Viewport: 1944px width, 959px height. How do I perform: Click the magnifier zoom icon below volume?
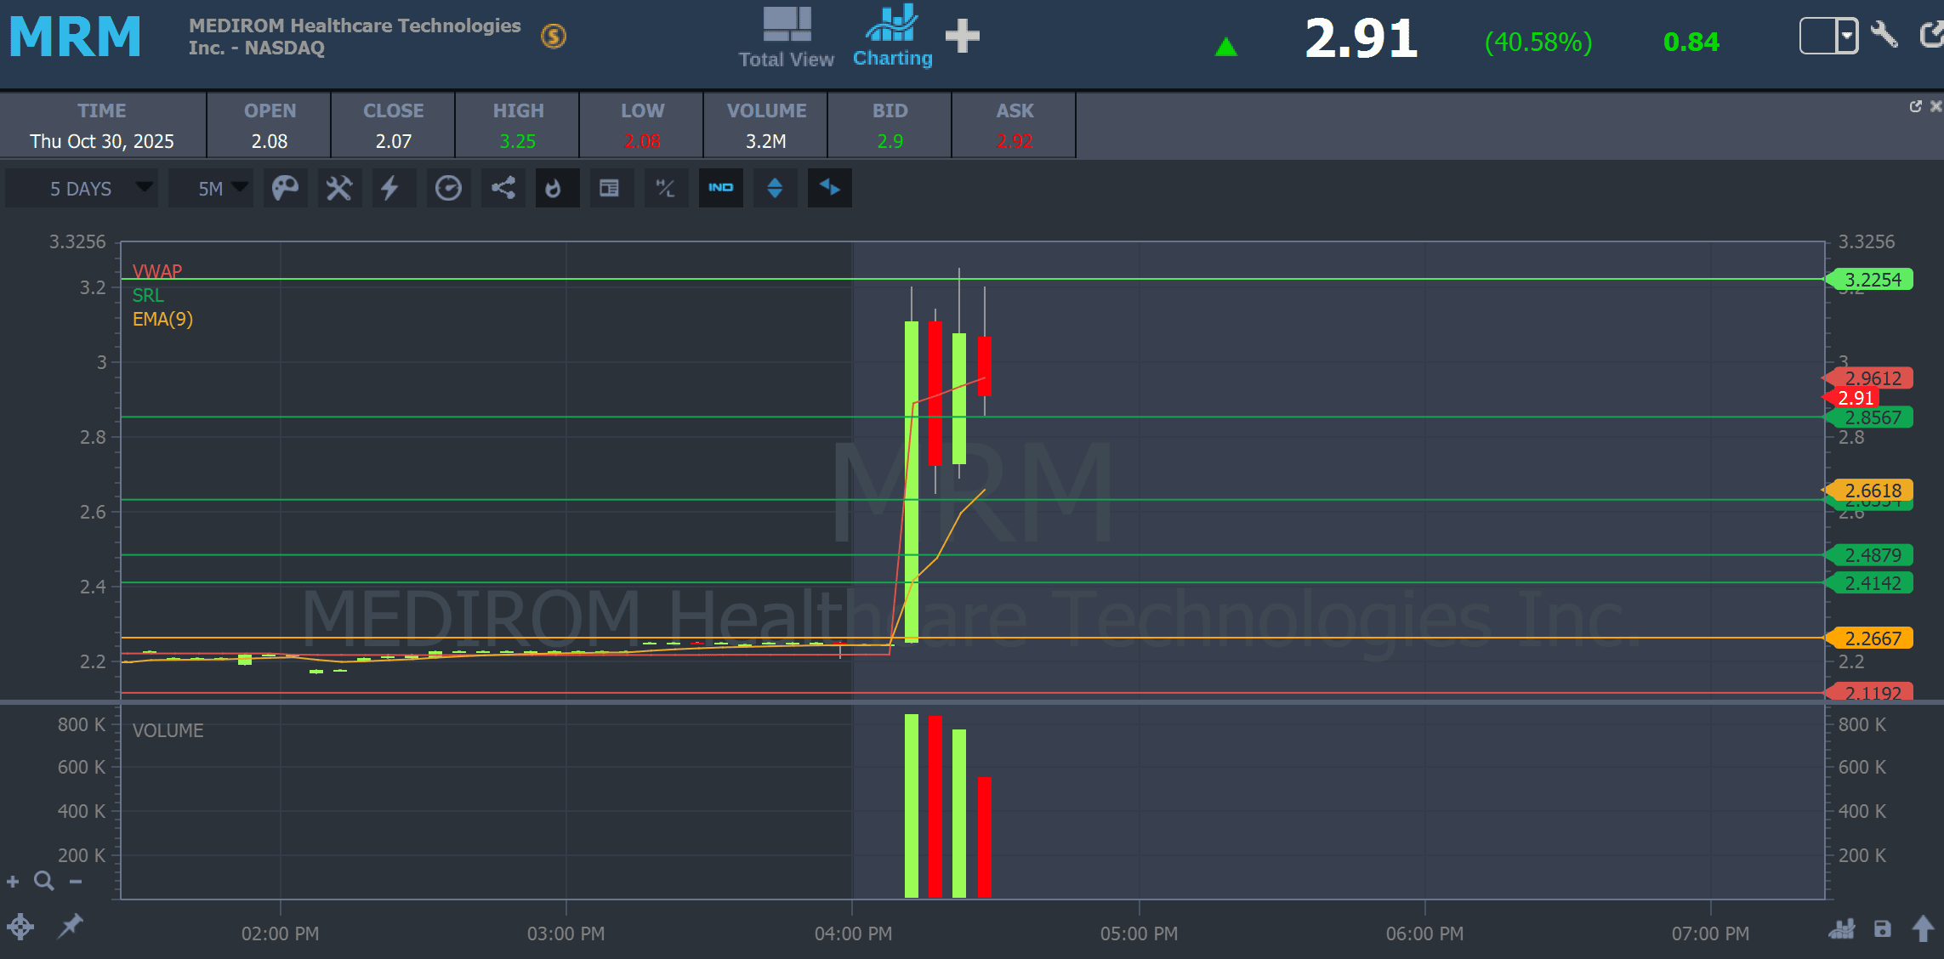pyautogui.click(x=43, y=881)
